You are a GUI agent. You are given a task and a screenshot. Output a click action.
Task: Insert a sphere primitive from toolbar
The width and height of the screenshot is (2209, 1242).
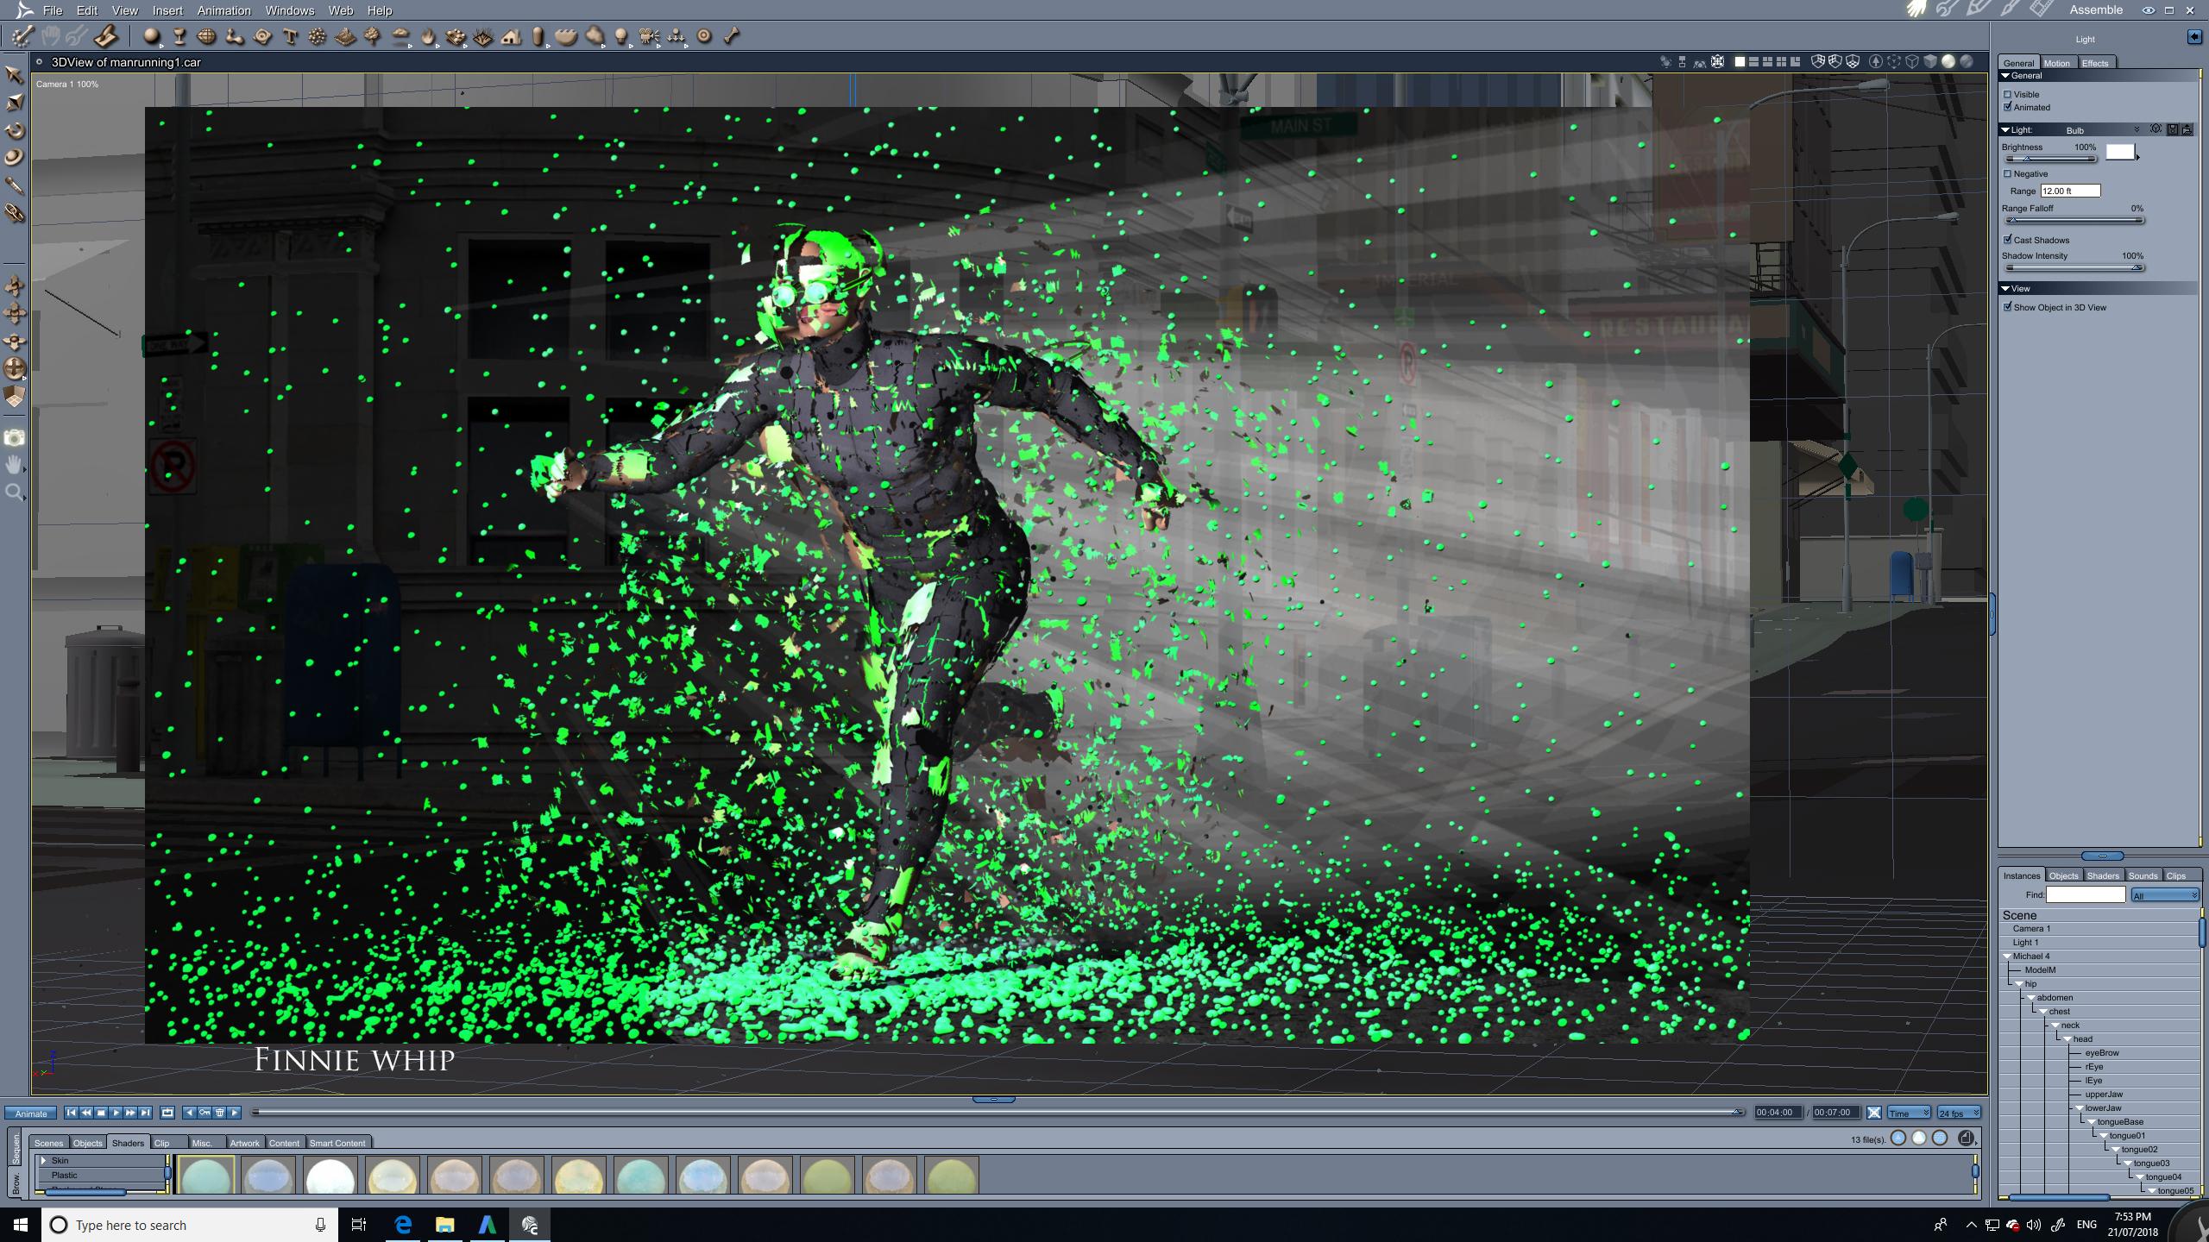[x=152, y=36]
